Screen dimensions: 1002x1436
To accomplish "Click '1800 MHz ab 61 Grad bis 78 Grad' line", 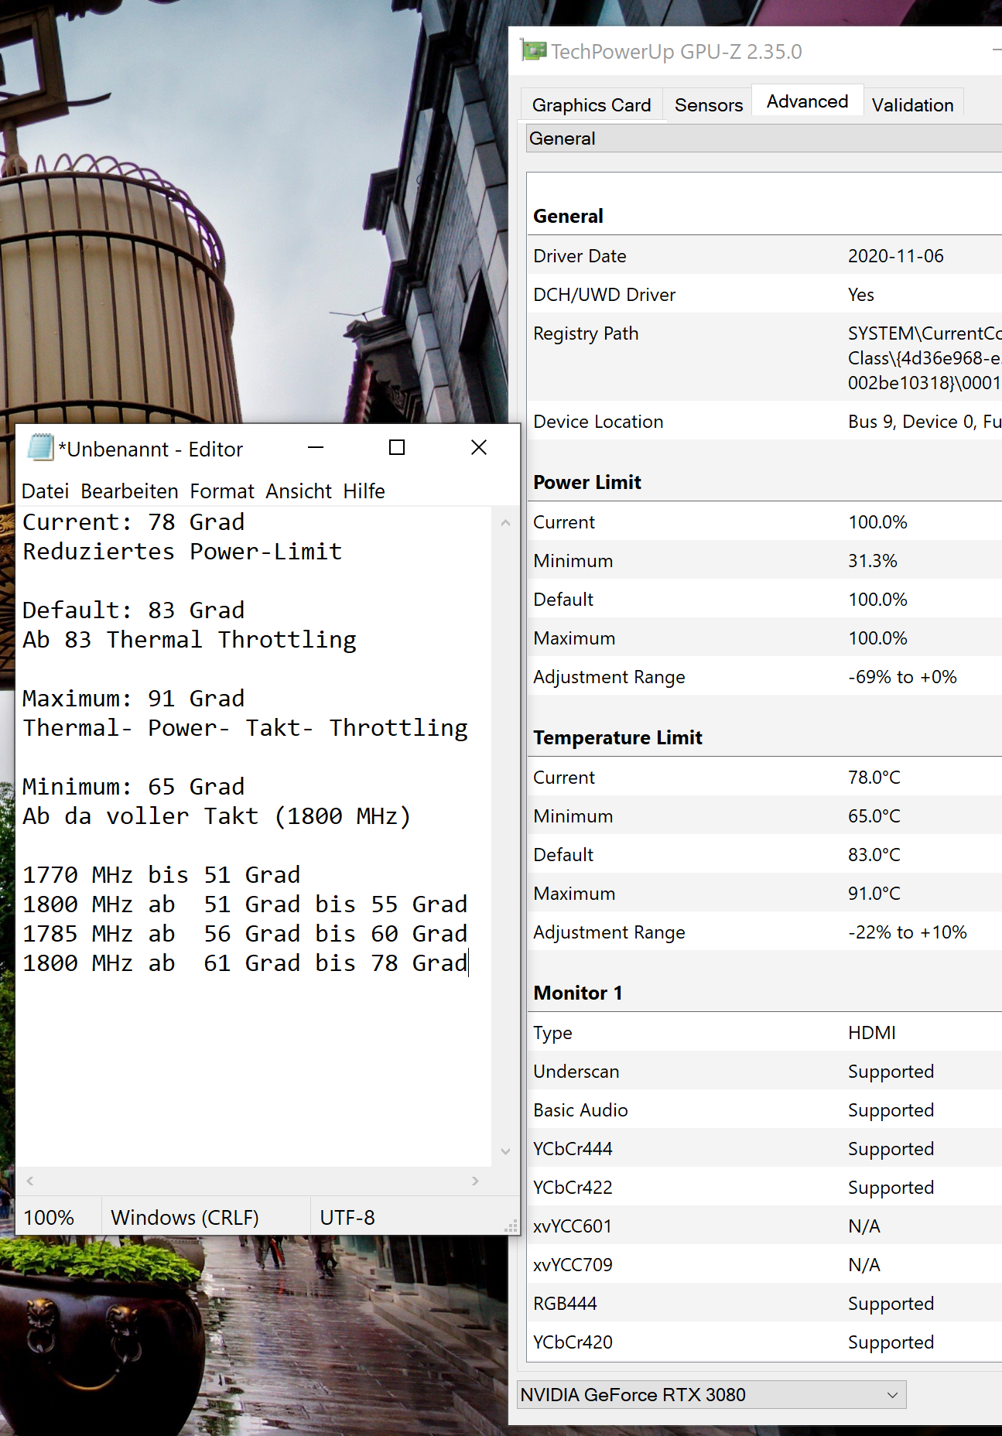I will [245, 963].
